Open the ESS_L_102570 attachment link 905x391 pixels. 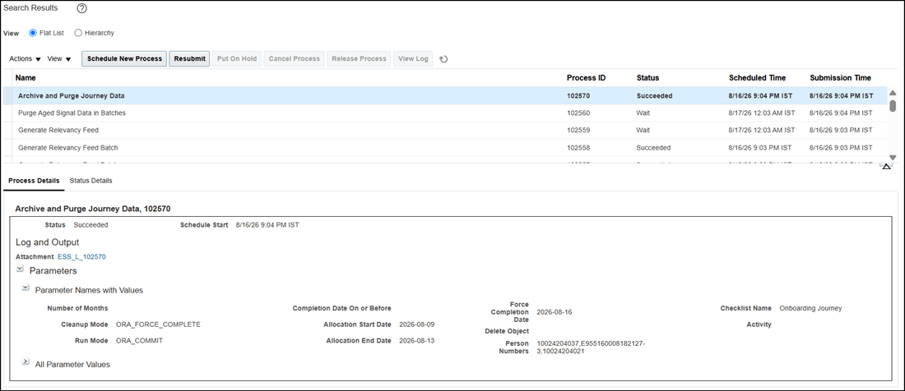[81, 257]
